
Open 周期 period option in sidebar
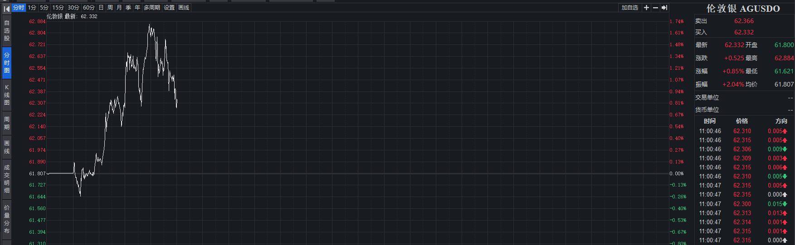coord(7,123)
